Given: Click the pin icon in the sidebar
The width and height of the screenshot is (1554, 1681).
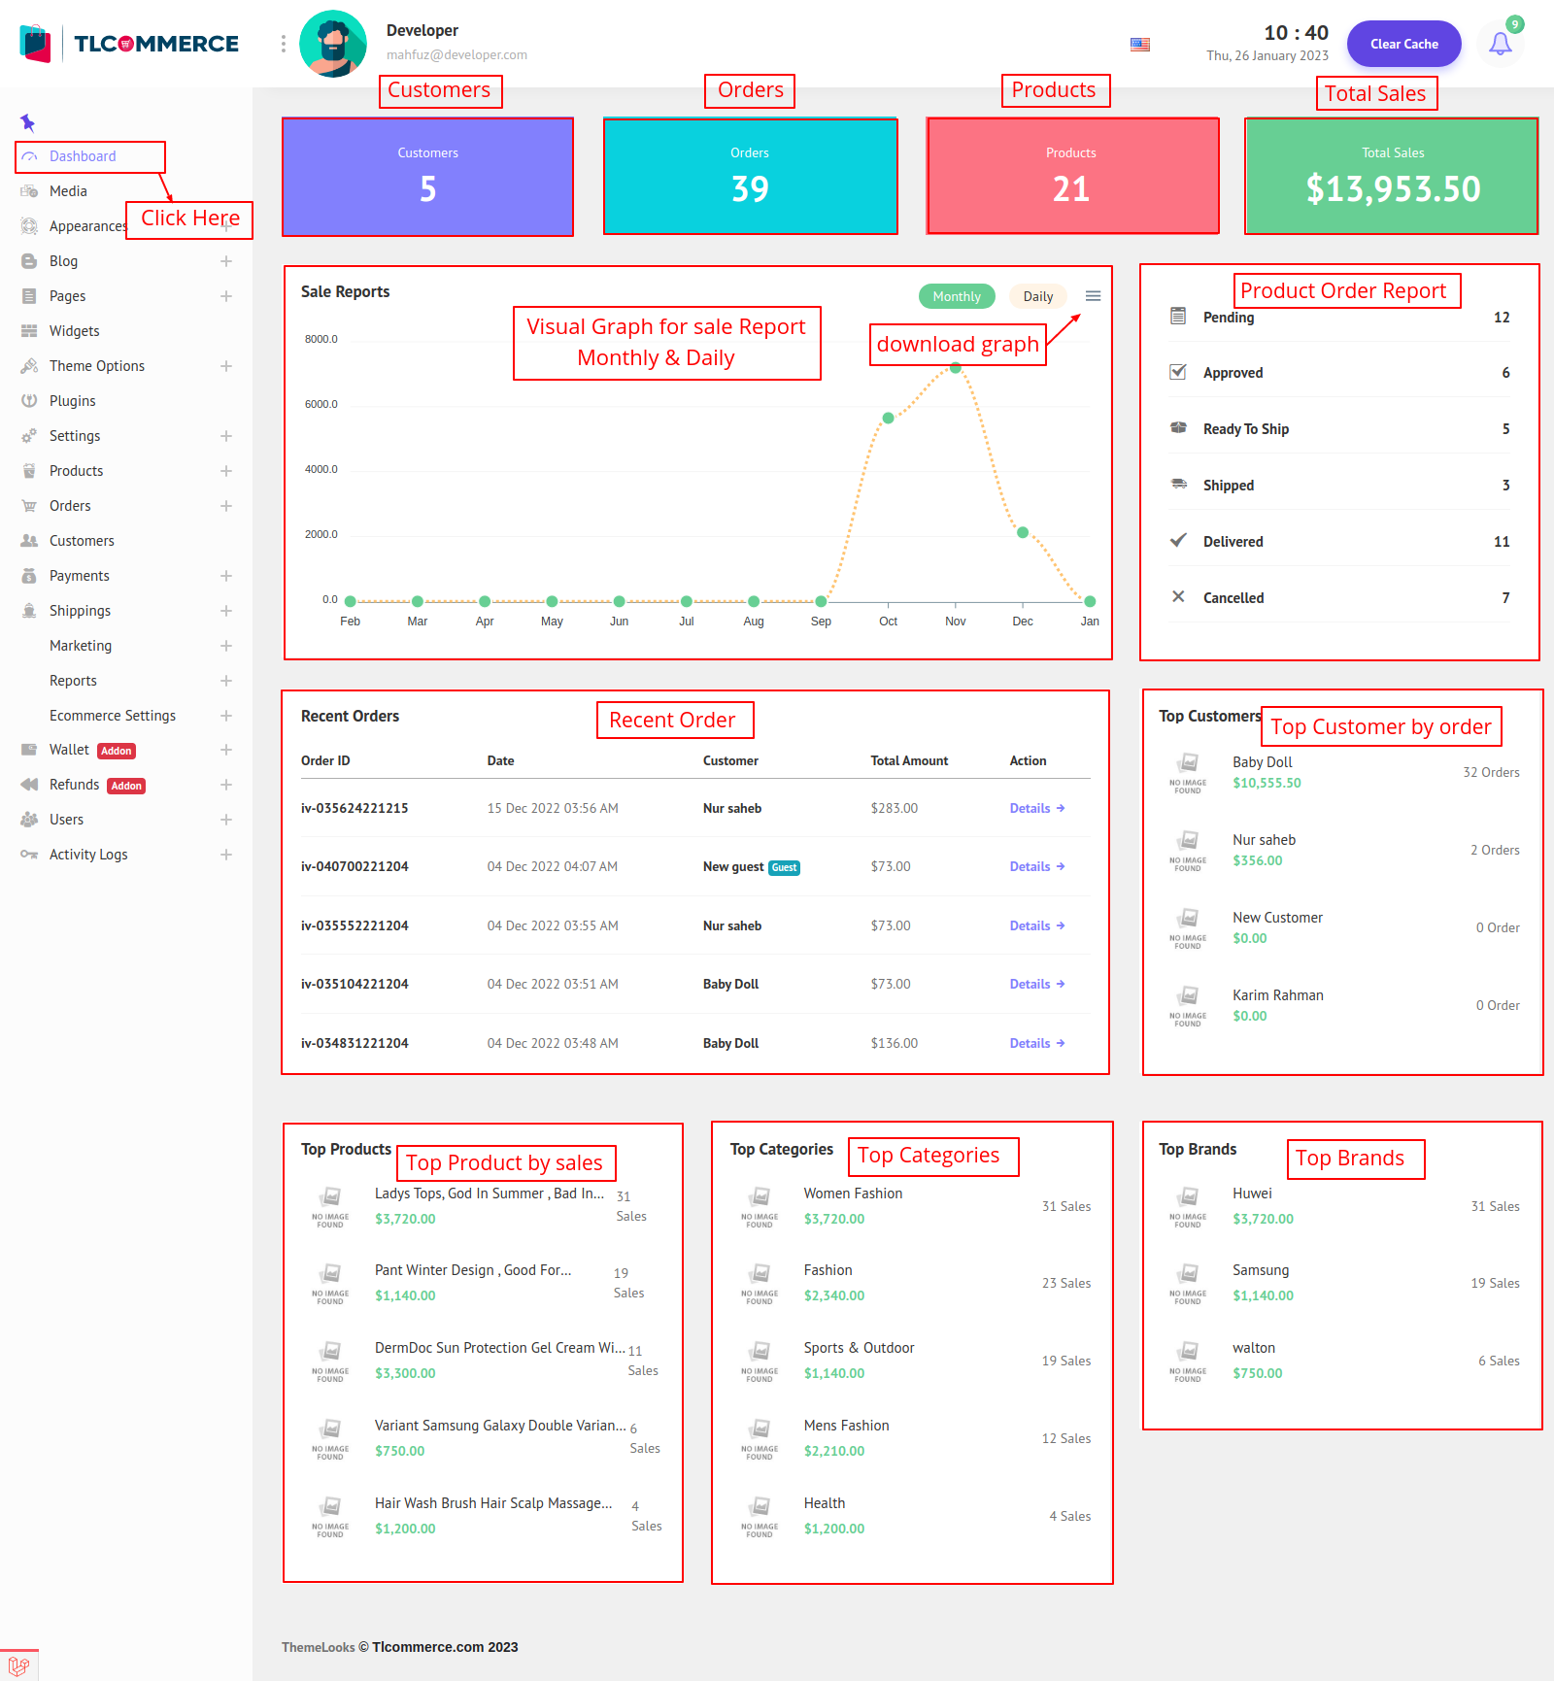Looking at the screenshot, I should 27,122.
